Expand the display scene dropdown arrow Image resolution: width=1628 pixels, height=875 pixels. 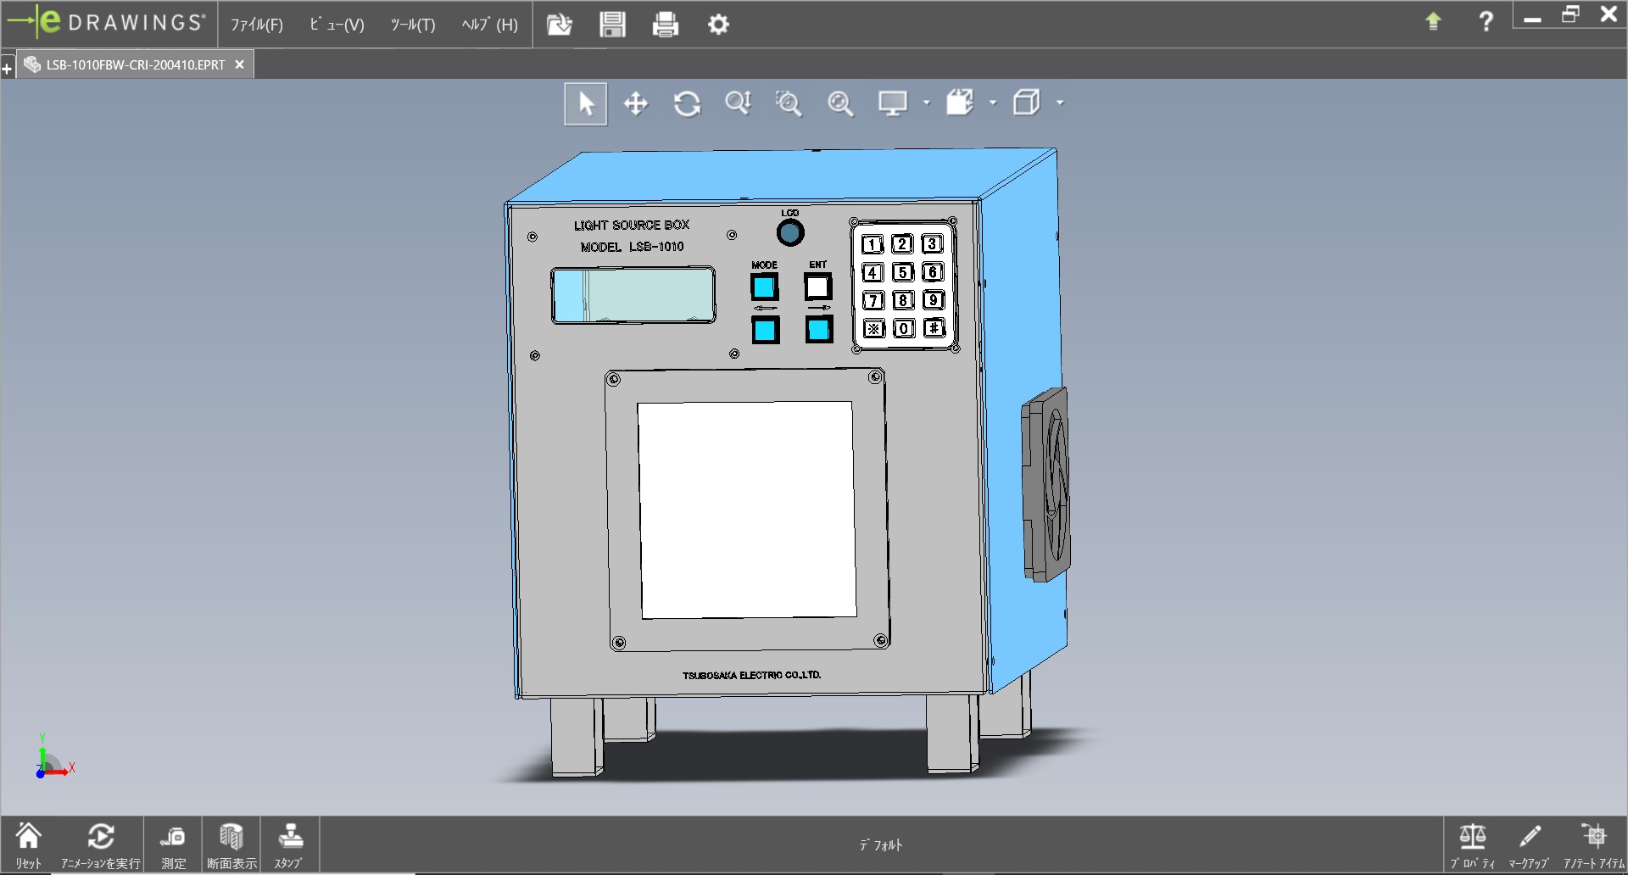click(926, 103)
